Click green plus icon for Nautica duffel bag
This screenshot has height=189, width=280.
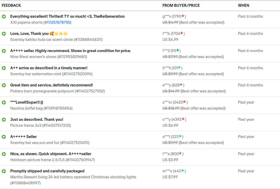(4, 102)
